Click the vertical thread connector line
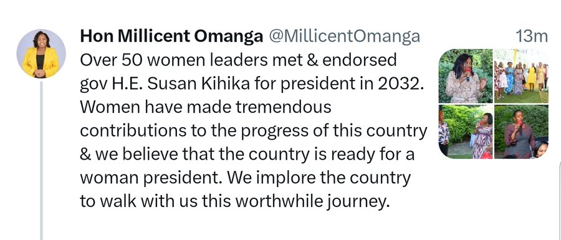The width and height of the screenshot is (561, 240). [41, 161]
